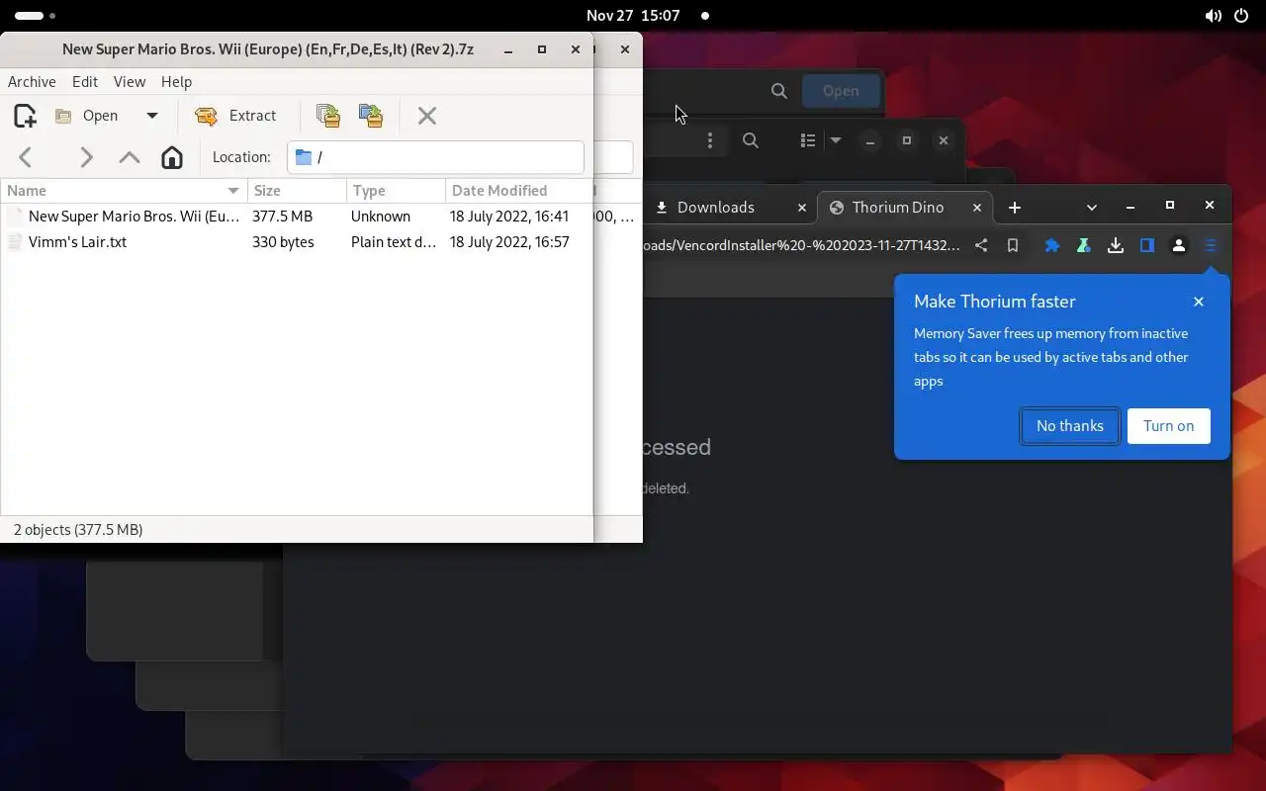Click the No thanks button

pos(1070,426)
